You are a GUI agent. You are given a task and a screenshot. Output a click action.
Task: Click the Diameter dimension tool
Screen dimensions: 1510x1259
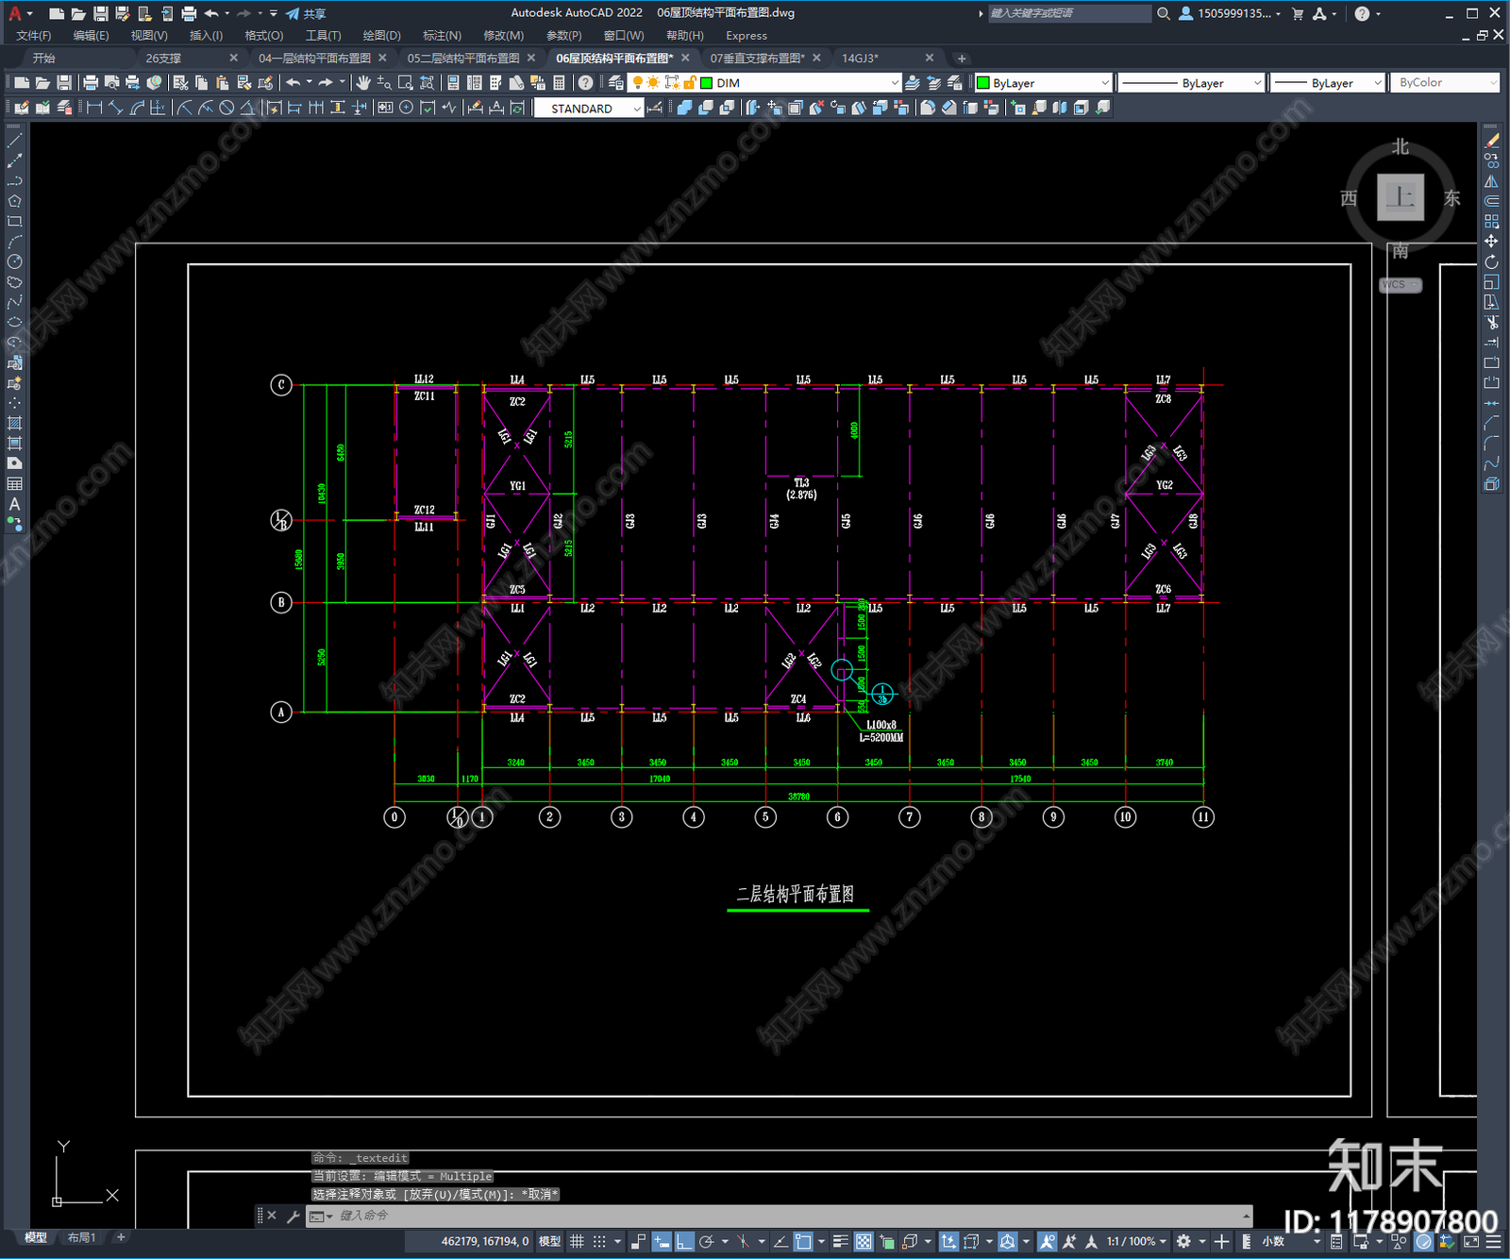coord(226,109)
